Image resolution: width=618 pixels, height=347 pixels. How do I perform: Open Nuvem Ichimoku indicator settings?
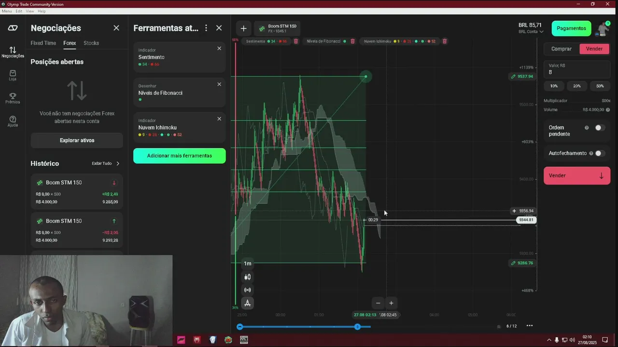pyautogui.click(x=180, y=127)
